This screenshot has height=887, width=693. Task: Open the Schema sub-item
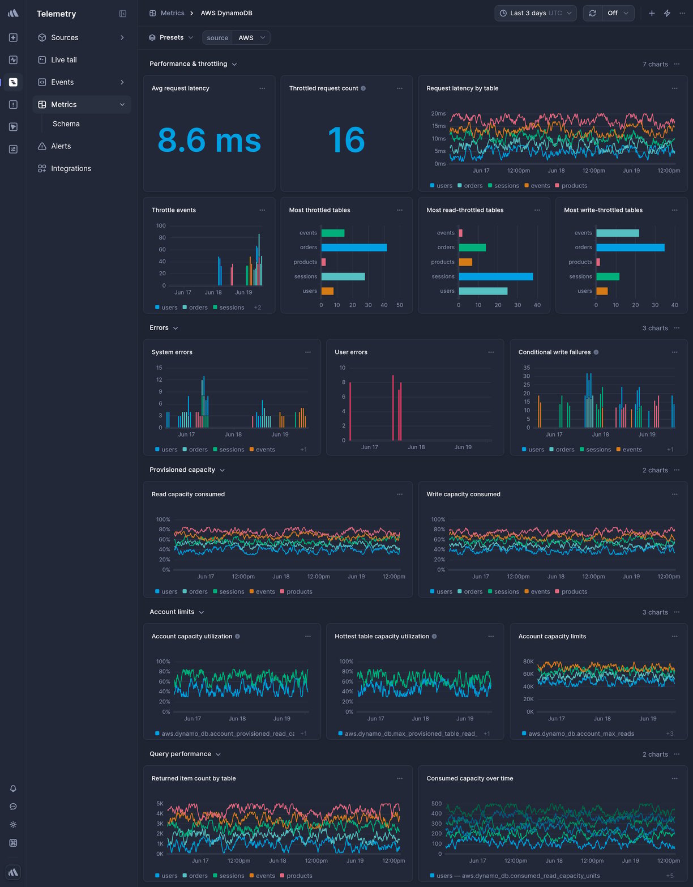pos(66,124)
